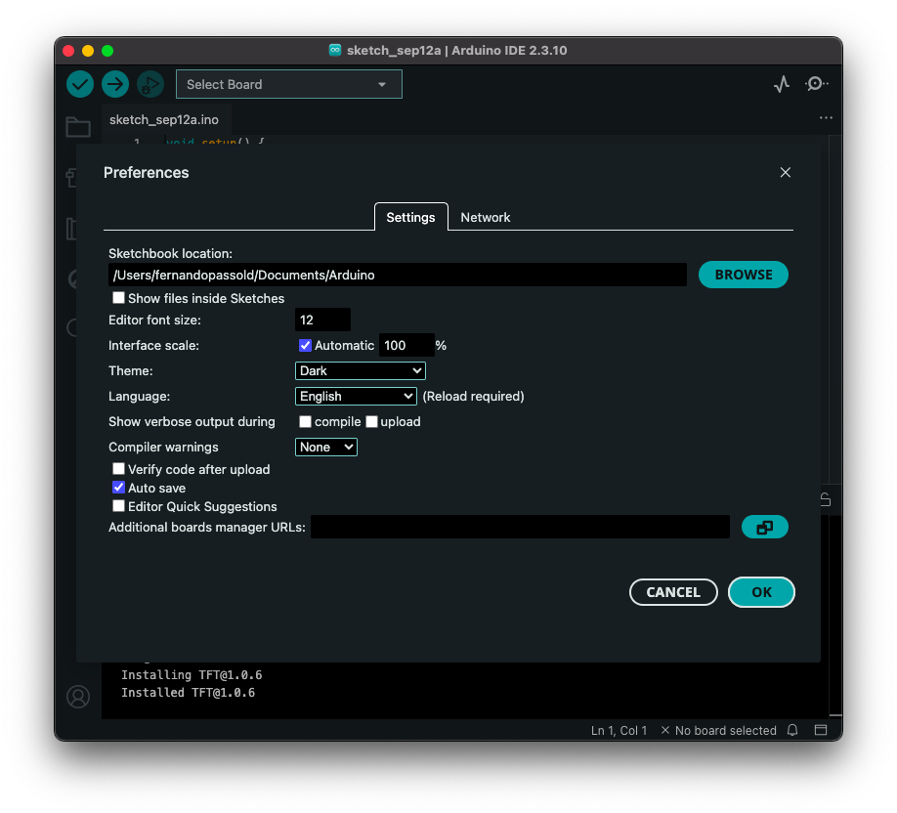Screen dimensions: 897x813
Task: Open the Serial Monitor icon
Action: click(x=816, y=84)
